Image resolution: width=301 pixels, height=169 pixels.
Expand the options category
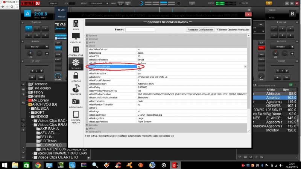click(87, 36)
